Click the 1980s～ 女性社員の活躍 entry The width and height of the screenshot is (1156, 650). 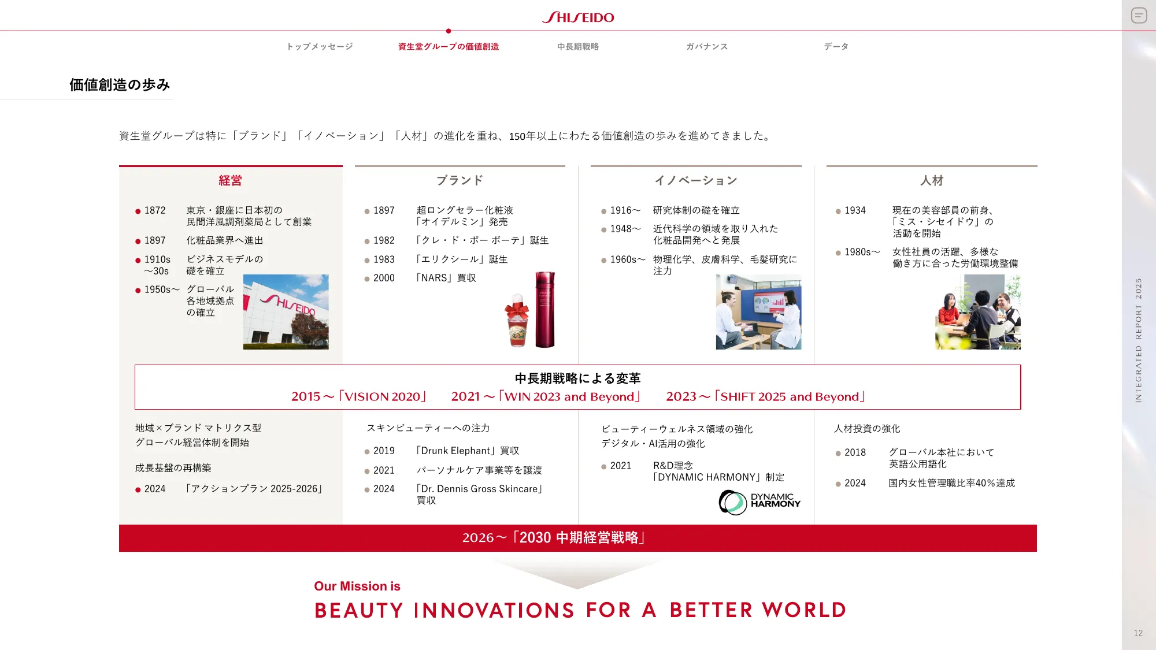click(927, 258)
